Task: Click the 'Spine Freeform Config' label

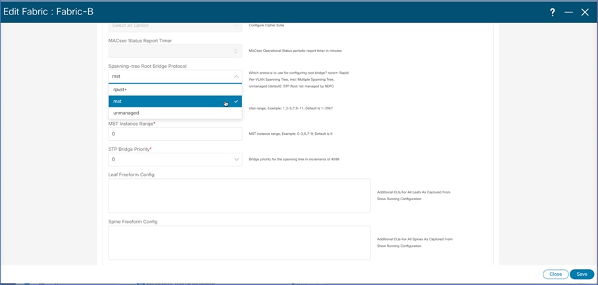Action: (x=133, y=222)
